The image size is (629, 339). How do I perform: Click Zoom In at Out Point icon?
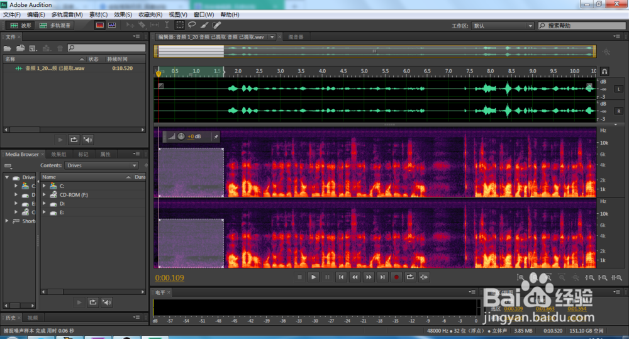coord(603,277)
